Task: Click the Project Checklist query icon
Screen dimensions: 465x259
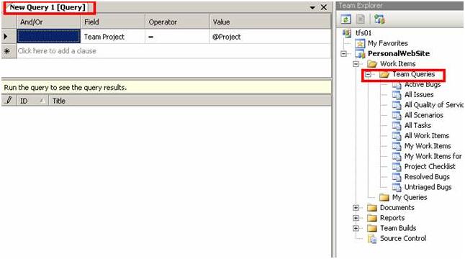Action: click(397, 166)
